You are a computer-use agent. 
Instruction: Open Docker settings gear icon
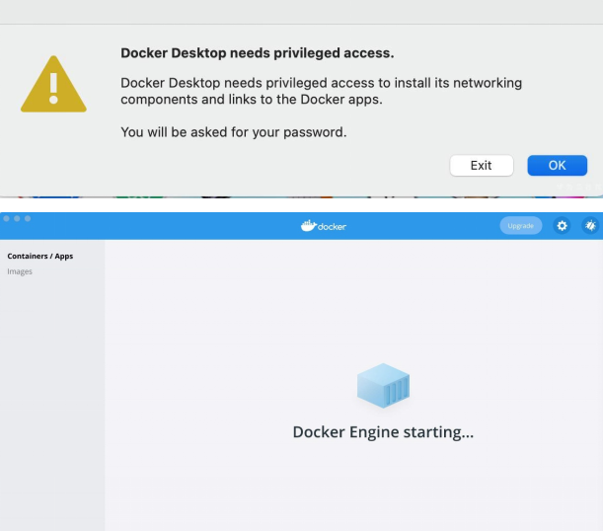pyautogui.click(x=562, y=226)
